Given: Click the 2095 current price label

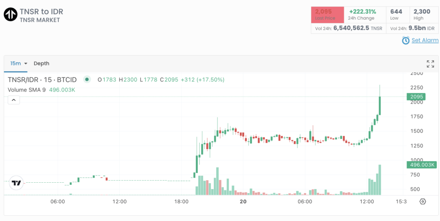Looking at the screenshot, I should click(416, 97).
